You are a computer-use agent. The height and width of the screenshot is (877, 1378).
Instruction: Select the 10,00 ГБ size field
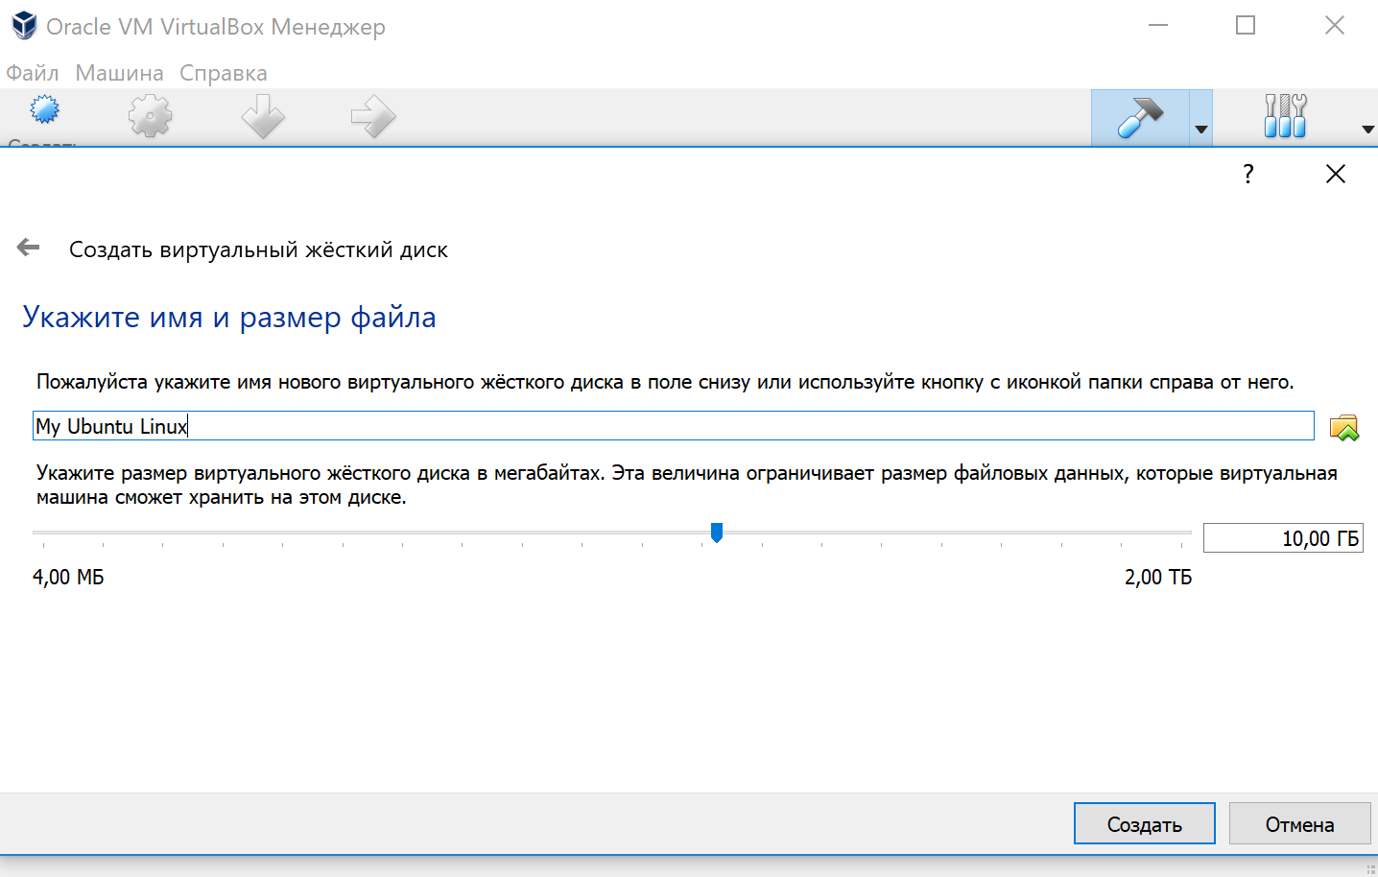click(x=1283, y=537)
